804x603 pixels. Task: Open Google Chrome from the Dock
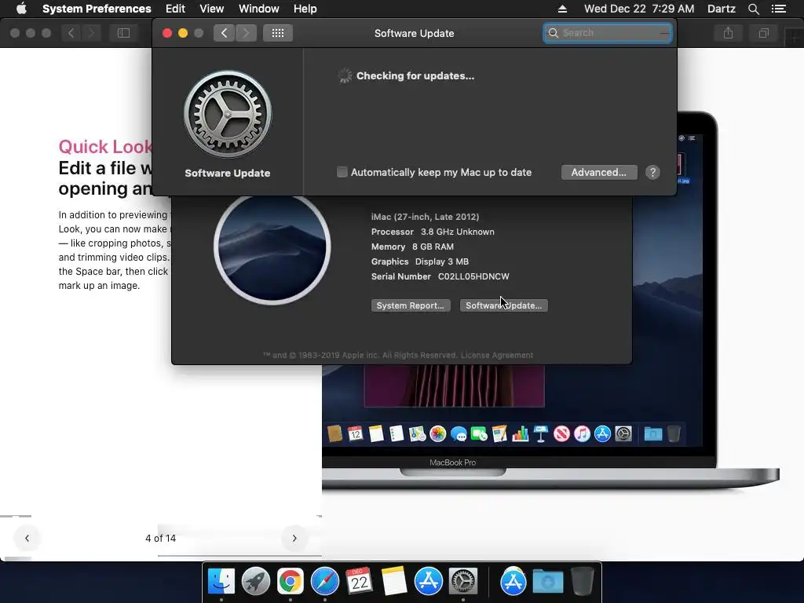click(291, 581)
